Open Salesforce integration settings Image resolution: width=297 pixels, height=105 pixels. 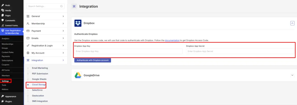click(37, 90)
